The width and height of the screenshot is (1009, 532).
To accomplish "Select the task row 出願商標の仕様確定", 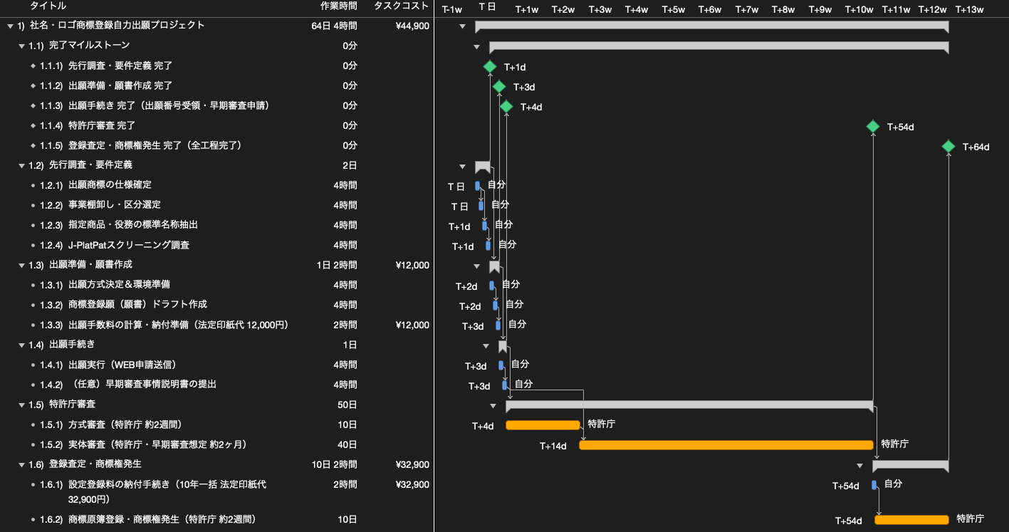I will (x=216, y=186).
